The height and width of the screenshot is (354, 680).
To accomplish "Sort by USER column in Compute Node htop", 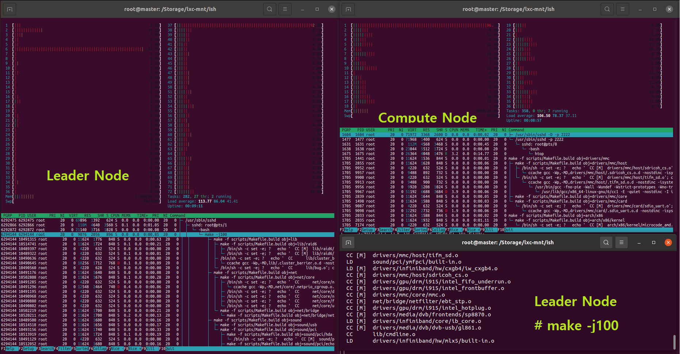I will [370, 130].
